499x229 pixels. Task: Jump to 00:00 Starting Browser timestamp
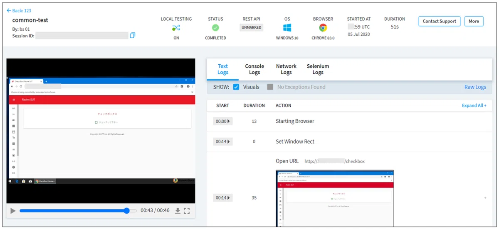[x=222, y=122]
